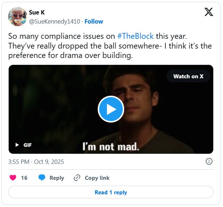
Task: Click the blue reply speech bubble icon
Action: (42, 178)
